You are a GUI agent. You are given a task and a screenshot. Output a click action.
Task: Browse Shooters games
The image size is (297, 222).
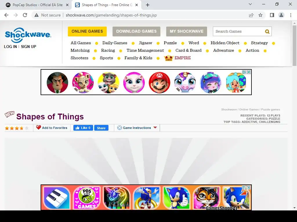(x=79, y=58)
